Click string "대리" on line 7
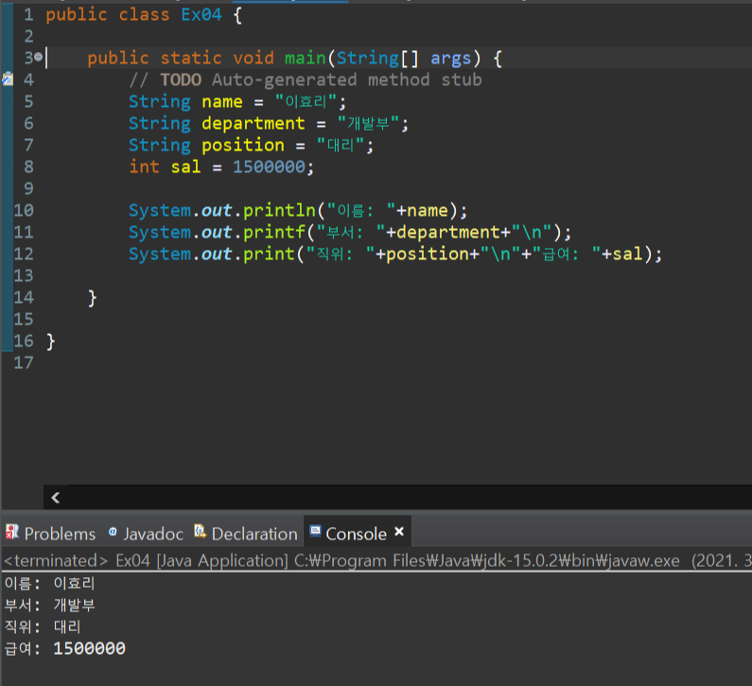 341,145
